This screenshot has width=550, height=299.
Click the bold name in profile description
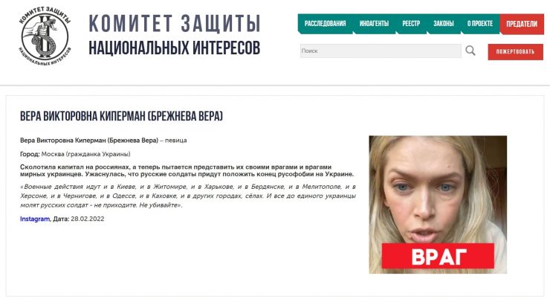click(89, 141)
